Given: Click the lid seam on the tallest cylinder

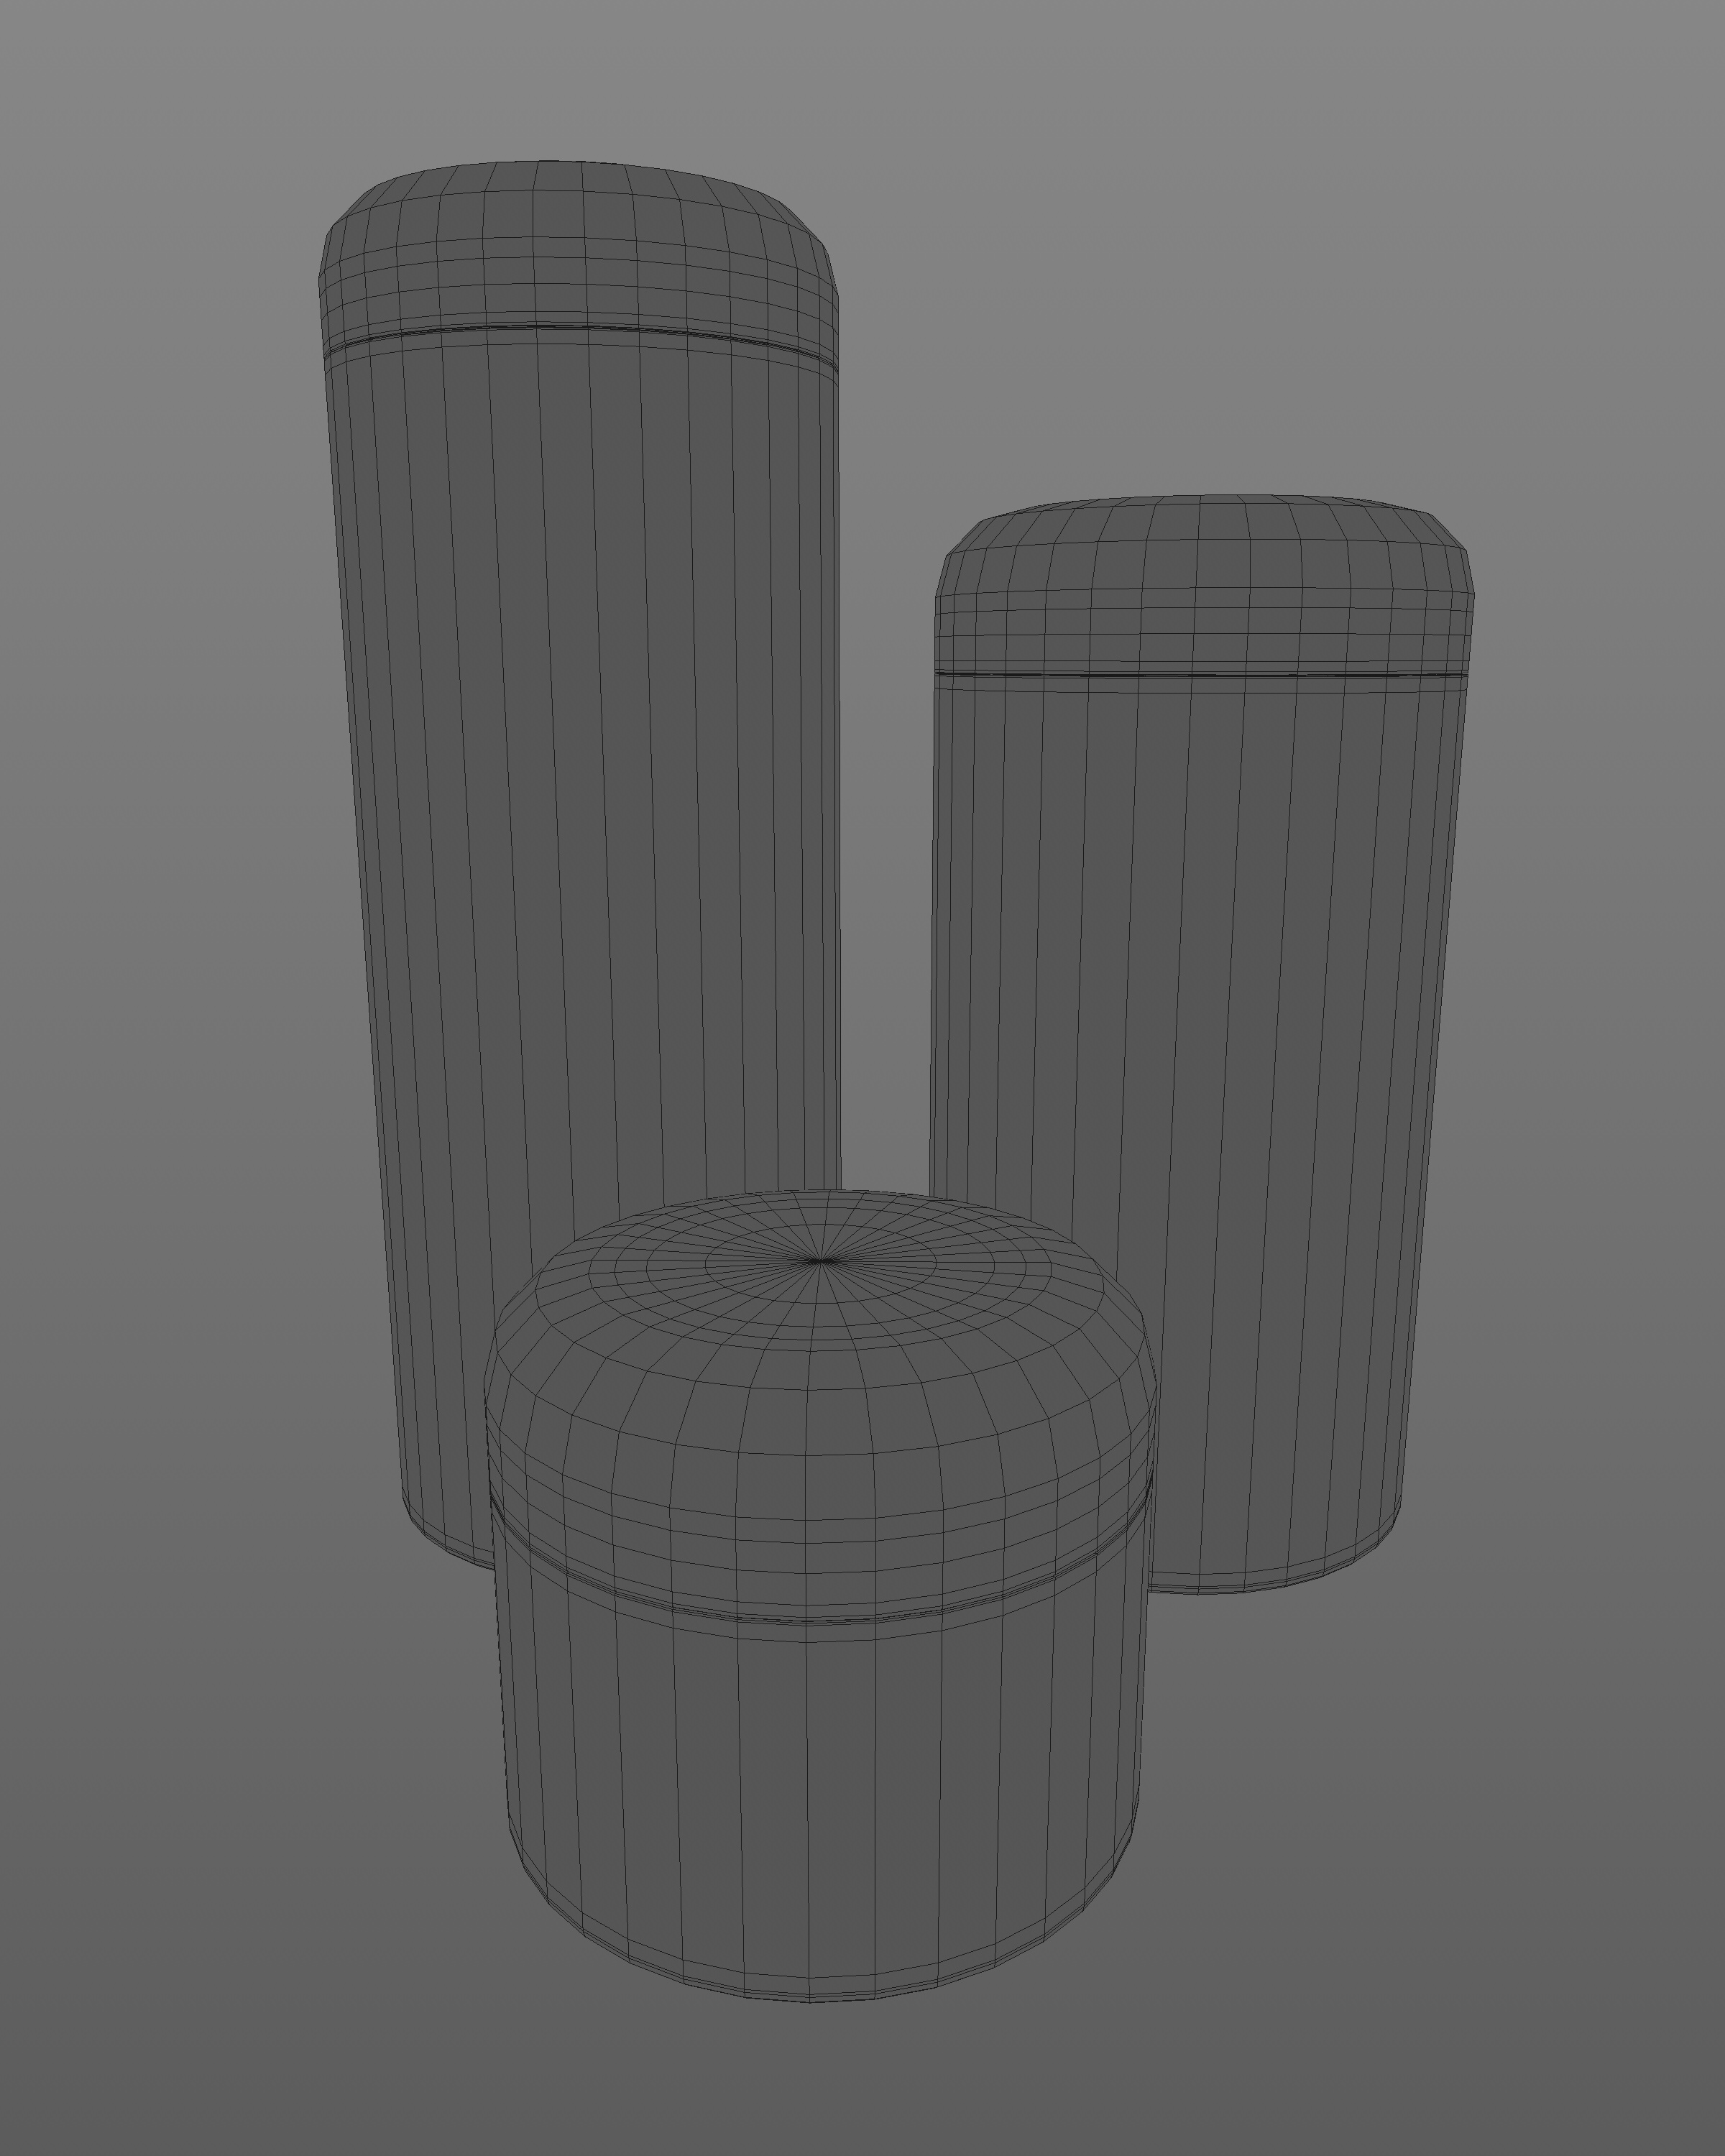Looking at the screenshot, I should 580,328.
